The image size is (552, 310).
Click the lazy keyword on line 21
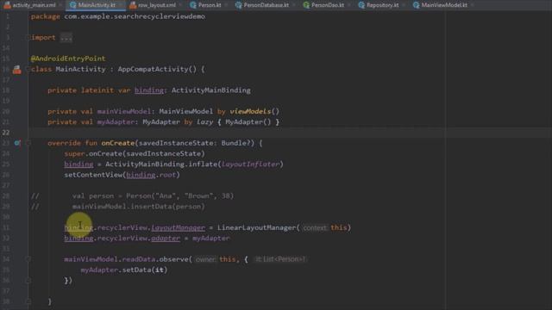tap(204, 122)
